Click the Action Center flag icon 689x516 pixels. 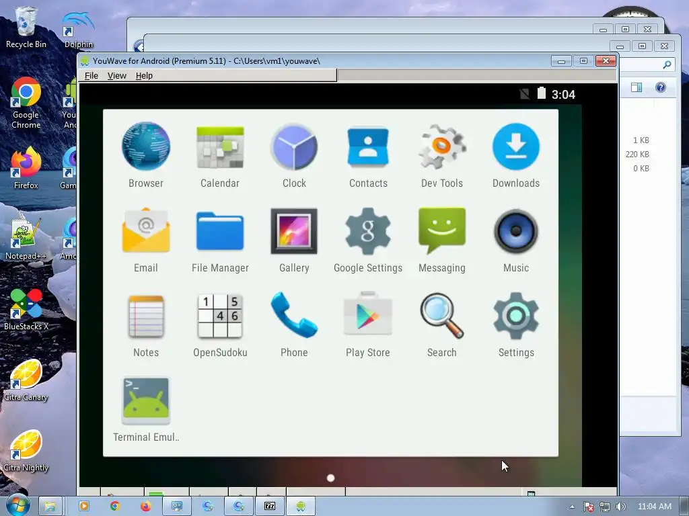(588, 507)
